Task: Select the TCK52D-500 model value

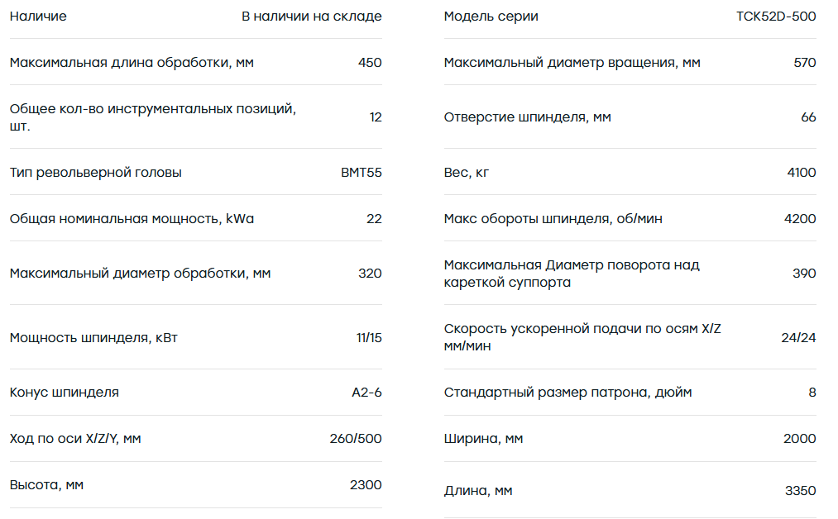Action: (776, 17)
